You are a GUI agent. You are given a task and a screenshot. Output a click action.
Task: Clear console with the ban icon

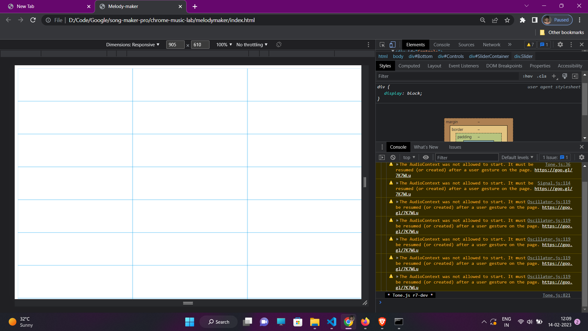coord(393,157)
